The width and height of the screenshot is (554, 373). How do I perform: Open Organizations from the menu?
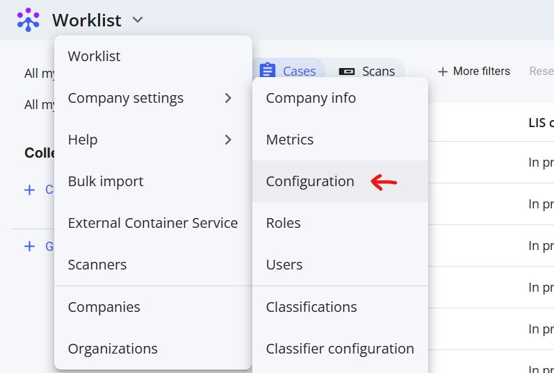[x=113, y=349]
